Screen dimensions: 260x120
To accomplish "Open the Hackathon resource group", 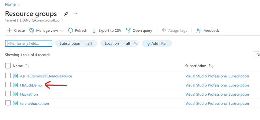I will (x=29, y=94).
